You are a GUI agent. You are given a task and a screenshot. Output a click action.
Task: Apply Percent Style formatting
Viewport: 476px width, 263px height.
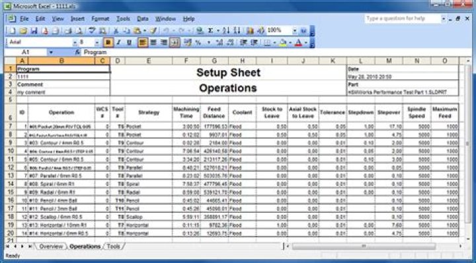[x=198, y=42]
